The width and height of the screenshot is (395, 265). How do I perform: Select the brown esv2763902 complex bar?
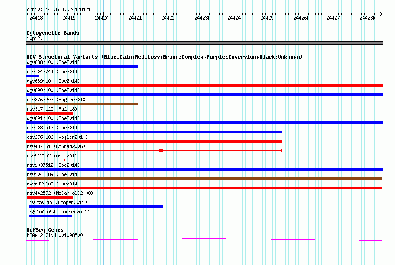pyautogui.click(x=82, y=104)
